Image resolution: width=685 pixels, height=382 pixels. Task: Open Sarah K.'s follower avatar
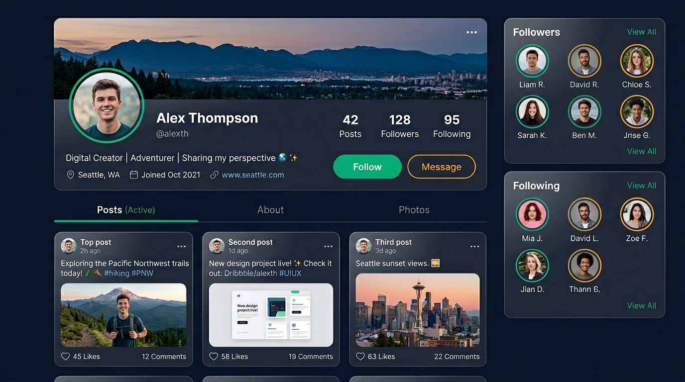click(x=532, y=111)
